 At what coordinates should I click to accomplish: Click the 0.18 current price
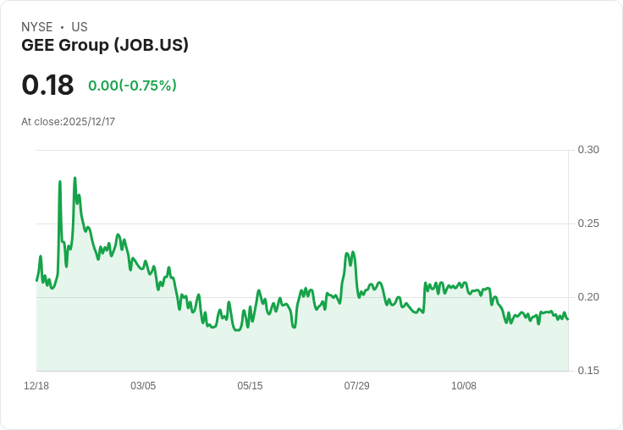47,85
